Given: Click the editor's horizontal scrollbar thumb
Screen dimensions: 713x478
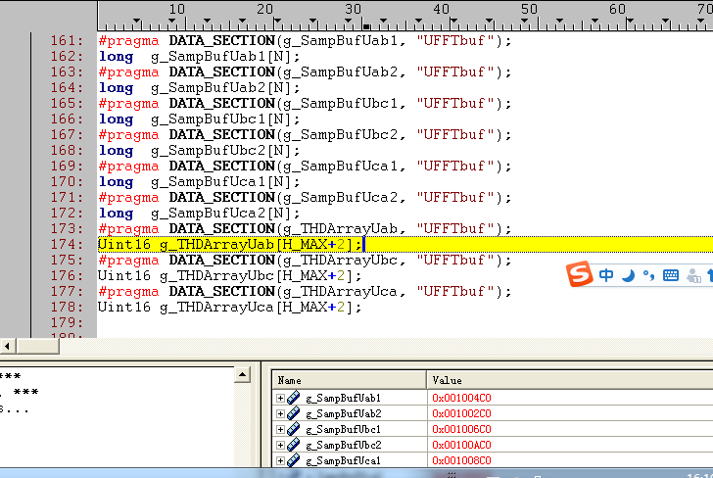Looking at the screenshot, I should [38, 347].
